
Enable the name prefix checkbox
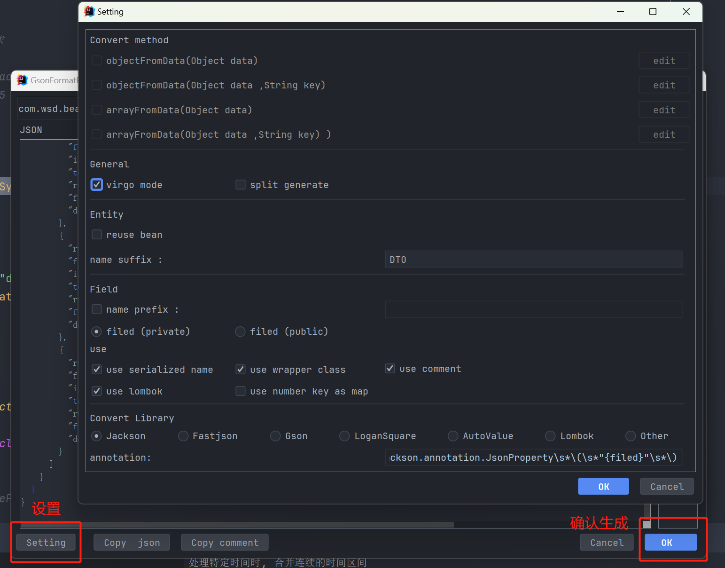pos(97,309)
